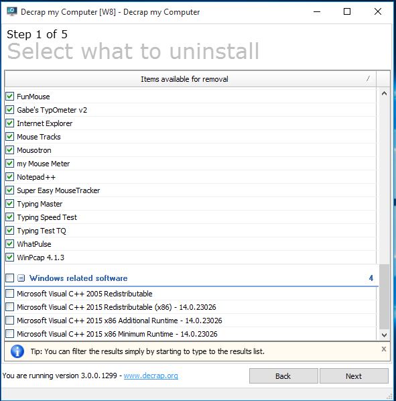Viewport: 396px width, 401px height.
Task: Minimize the Decrap my Computer window
Action: point(317,11)
